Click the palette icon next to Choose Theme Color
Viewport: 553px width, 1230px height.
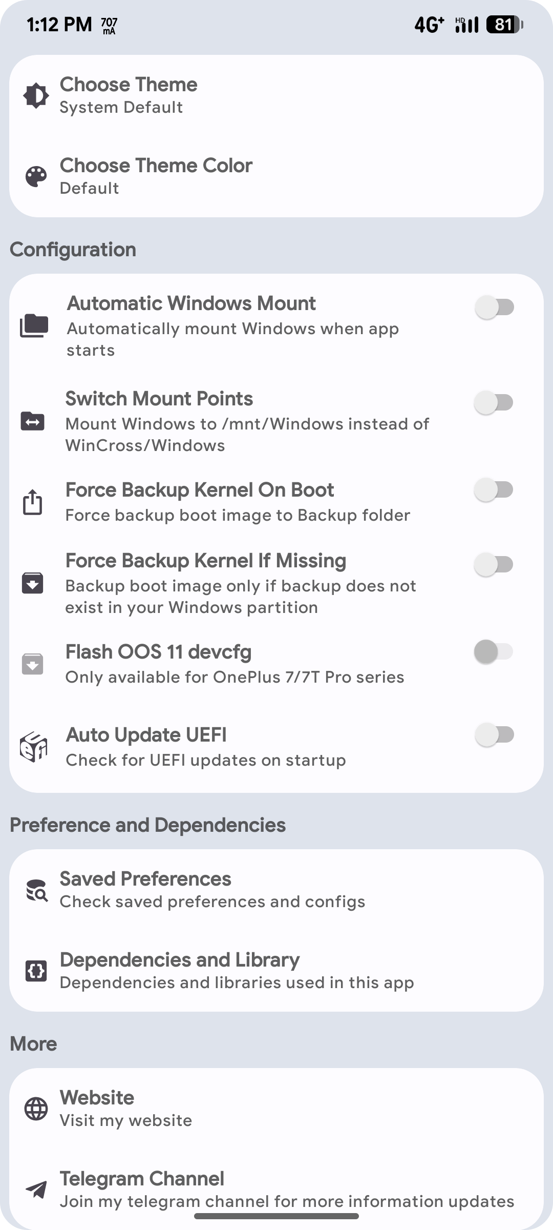(36, 175)
